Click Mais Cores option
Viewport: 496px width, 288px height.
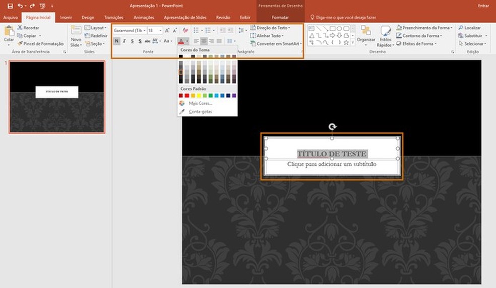click(x=200, y=103)
